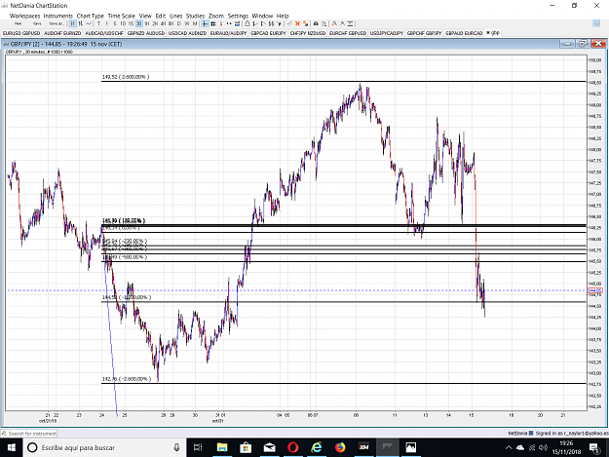Click the orange X delete icon
The width and height of the screenshot is (609, 457).
pyautogui.click(x=297, y=23)
